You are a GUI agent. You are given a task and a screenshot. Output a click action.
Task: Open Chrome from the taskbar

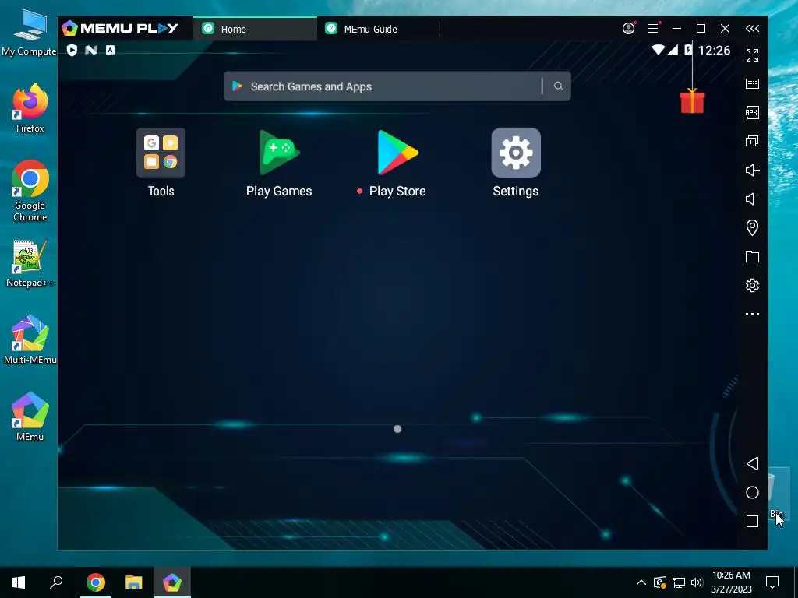coord(96,582)
